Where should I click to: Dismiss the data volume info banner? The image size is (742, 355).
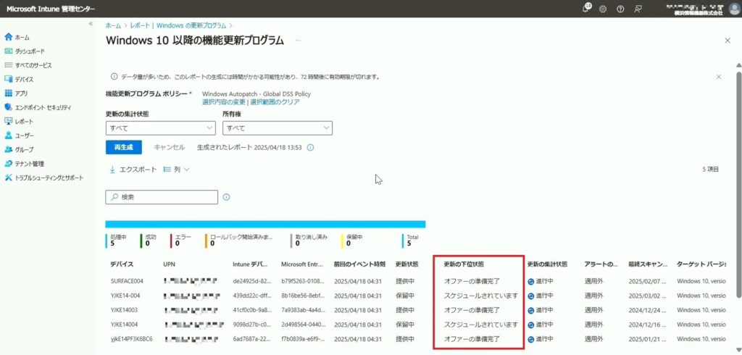pos(718,77)
